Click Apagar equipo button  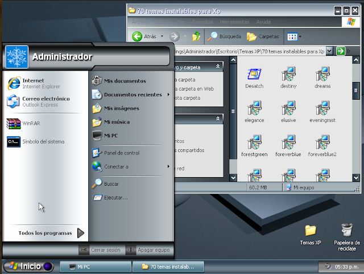(x=148, y=250)
